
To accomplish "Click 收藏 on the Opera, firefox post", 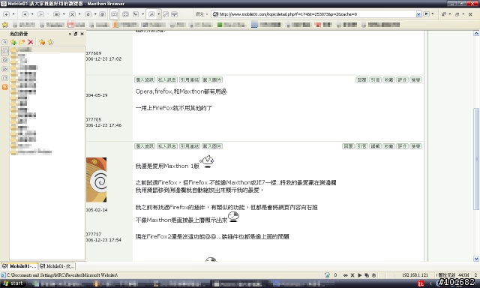I will 388,80.
